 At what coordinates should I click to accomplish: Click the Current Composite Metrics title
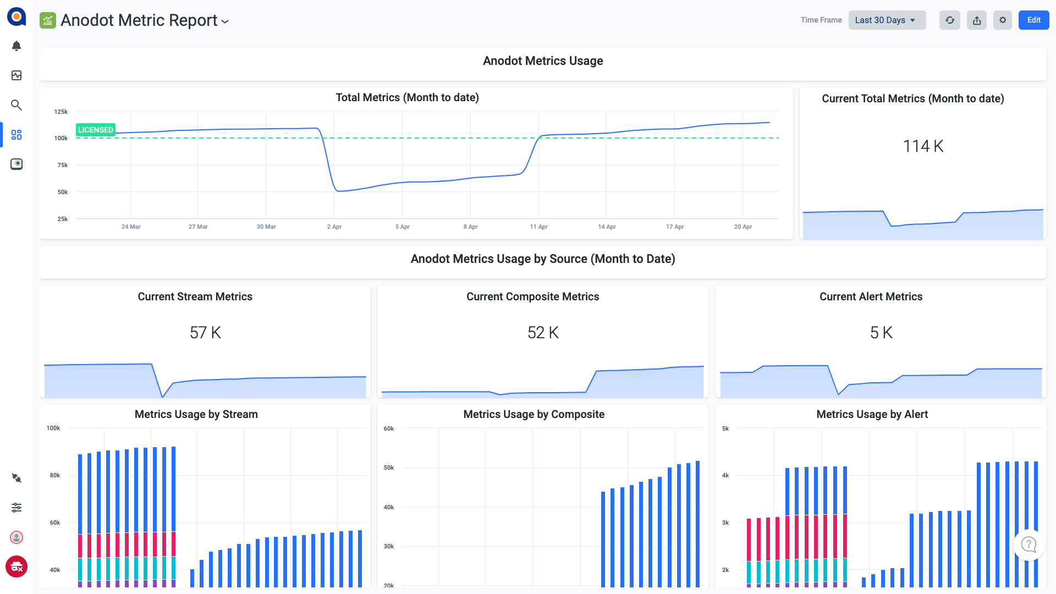point(533,296)
